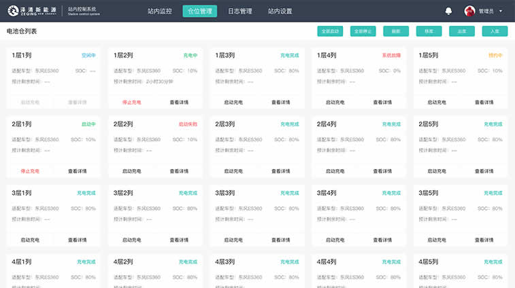
Task: Click the 系统故障 status of 1层4列
Action: click(391, 56)
